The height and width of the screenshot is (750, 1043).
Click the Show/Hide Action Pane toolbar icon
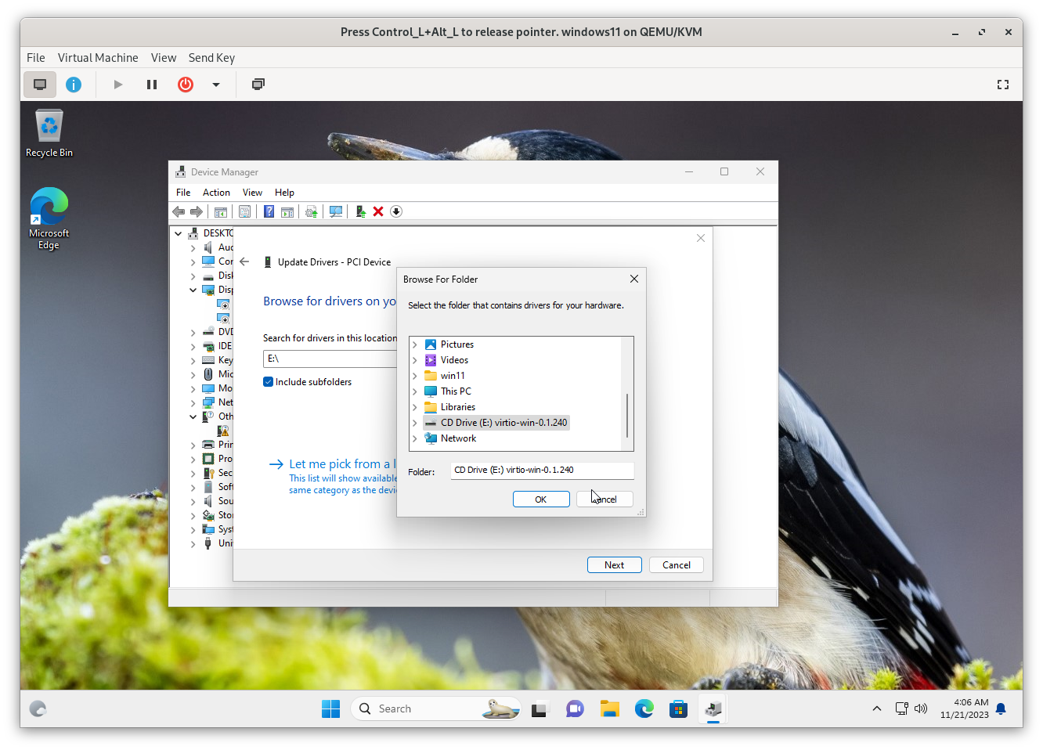coord(287,211)
